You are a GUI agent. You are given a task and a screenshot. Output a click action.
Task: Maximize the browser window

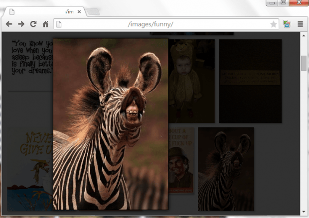coord(284,3)
